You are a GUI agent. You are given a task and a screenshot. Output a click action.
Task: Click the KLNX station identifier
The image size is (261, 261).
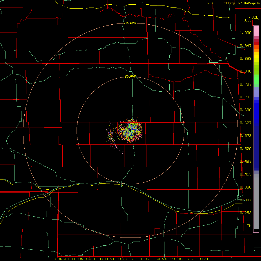[162, 259]
